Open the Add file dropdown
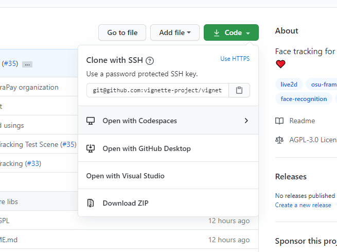Viewport: 337px width, 252px height. (175, 32)
